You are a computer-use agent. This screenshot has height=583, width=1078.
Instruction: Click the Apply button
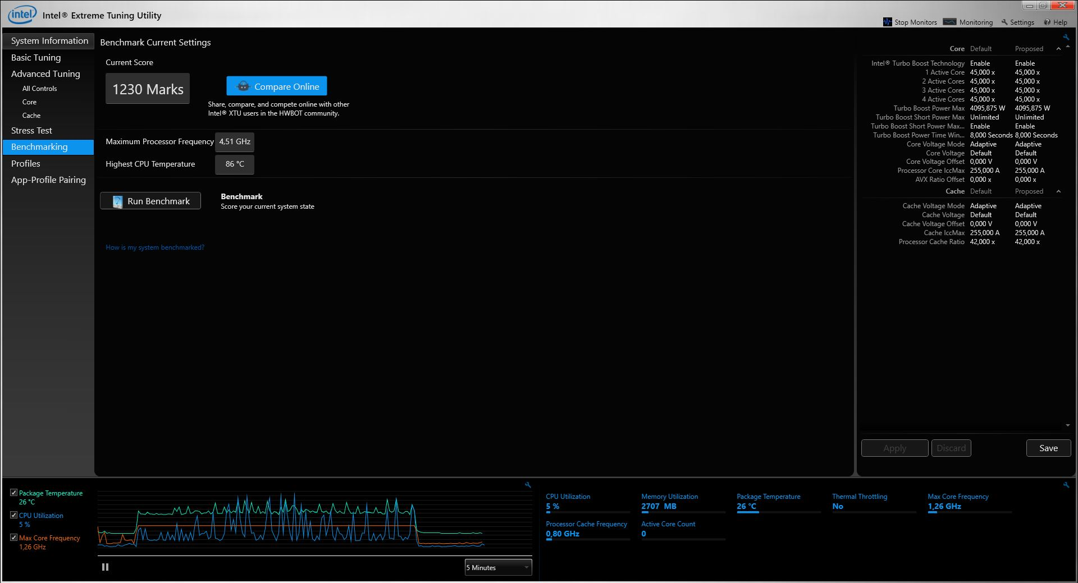895,448
